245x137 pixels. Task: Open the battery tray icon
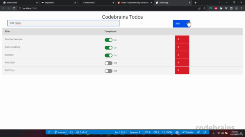(226, 133)
